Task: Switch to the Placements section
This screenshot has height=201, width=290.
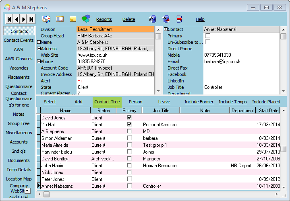Action: [x=19, y=77]
